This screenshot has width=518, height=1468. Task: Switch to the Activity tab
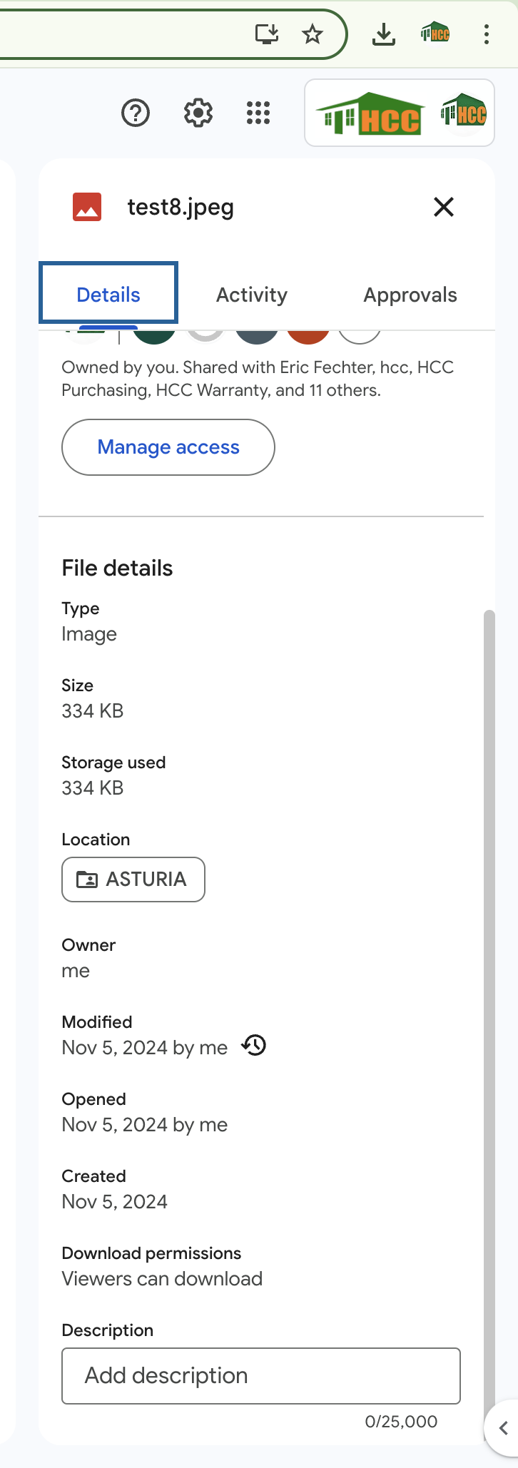252,295
